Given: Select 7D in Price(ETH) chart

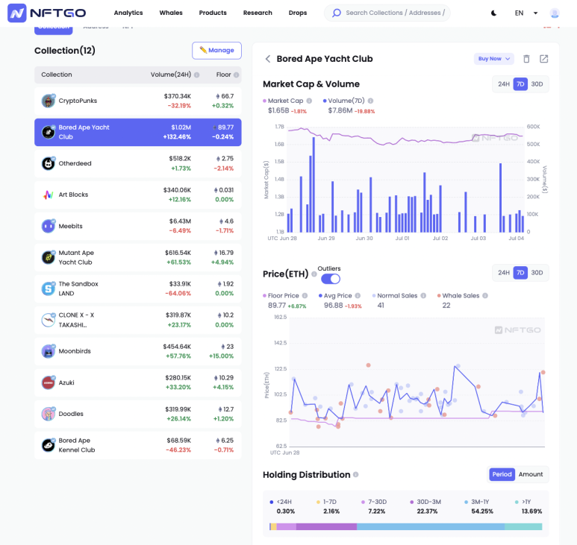Looking at the screenshot, I should click(520, 273).
